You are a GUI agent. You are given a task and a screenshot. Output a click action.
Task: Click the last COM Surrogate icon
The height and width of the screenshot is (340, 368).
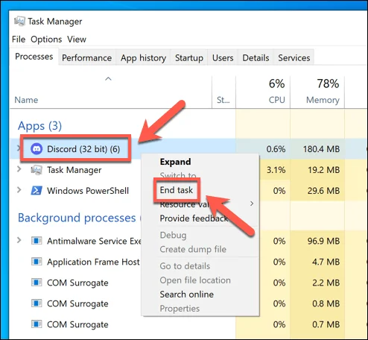pyautogui.click(x=37, y=324)
